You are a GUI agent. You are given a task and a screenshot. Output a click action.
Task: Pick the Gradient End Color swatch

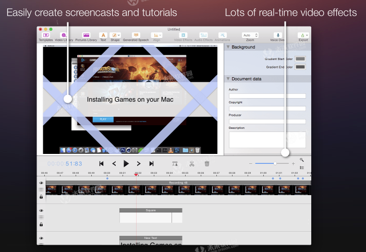click(x=300, y=67)
